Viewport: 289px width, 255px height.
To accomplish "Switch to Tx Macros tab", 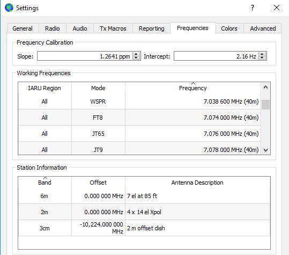I will pos(113,28).
